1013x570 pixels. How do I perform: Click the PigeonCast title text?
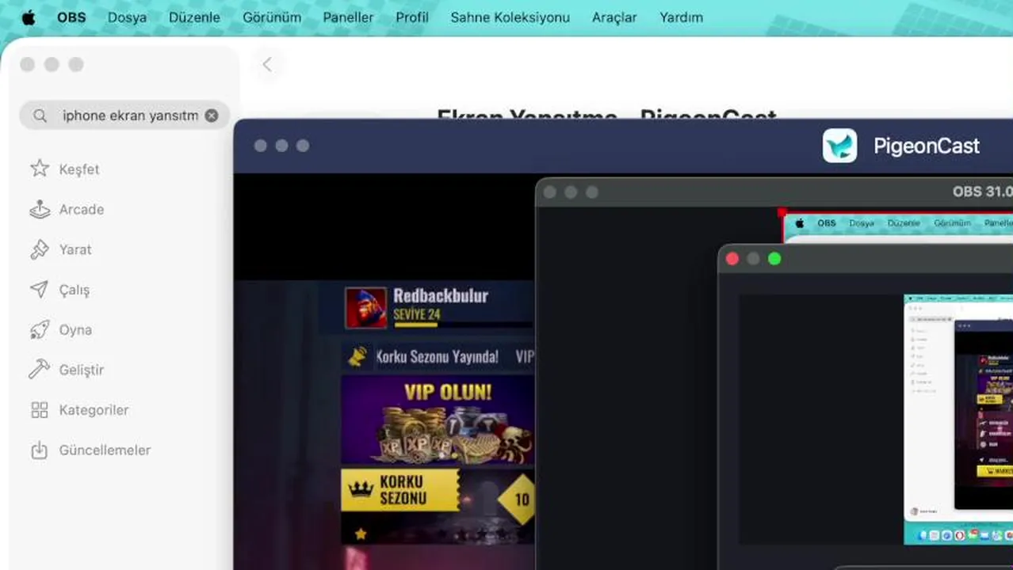[927, 146]
